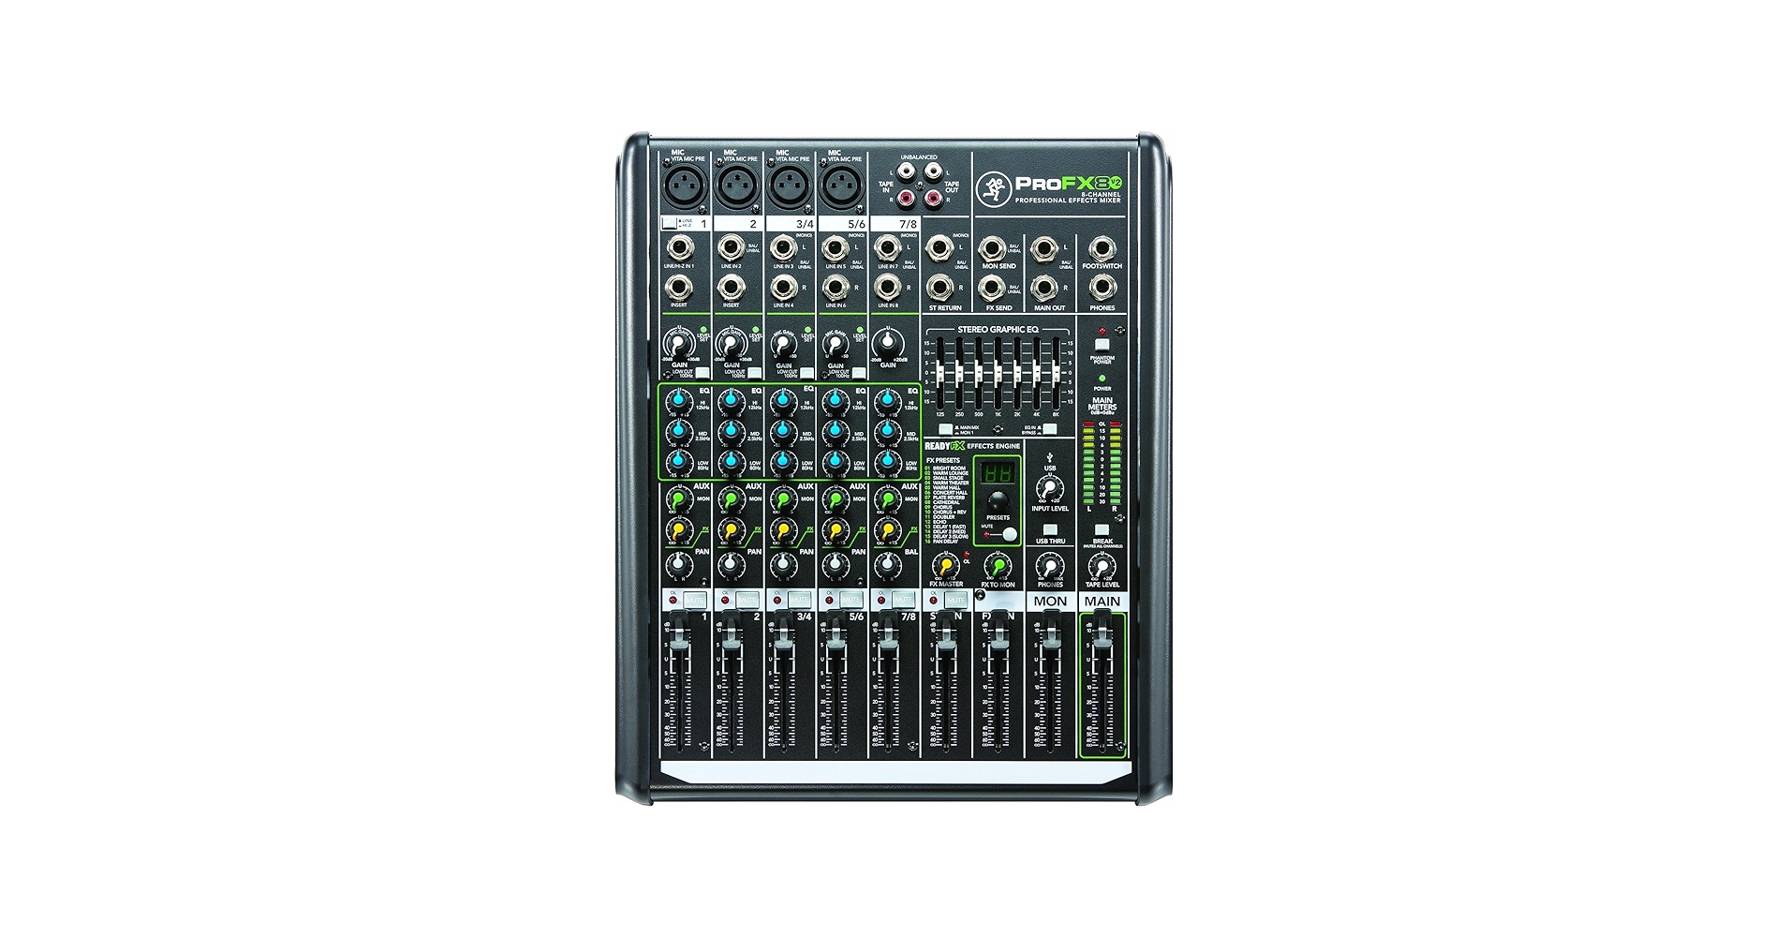Click the LINE IN 8 jack
The height and width of the screenshot is (937, 1789).
tap(886, 287)
